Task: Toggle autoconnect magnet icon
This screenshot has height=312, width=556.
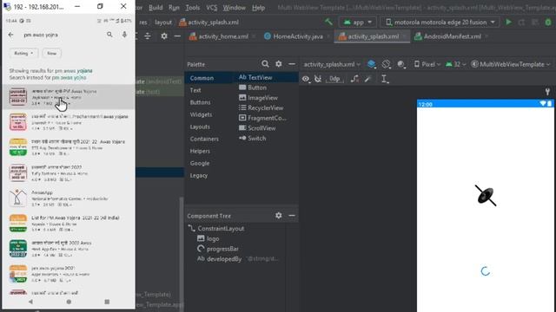Action: tap(318, 79)
